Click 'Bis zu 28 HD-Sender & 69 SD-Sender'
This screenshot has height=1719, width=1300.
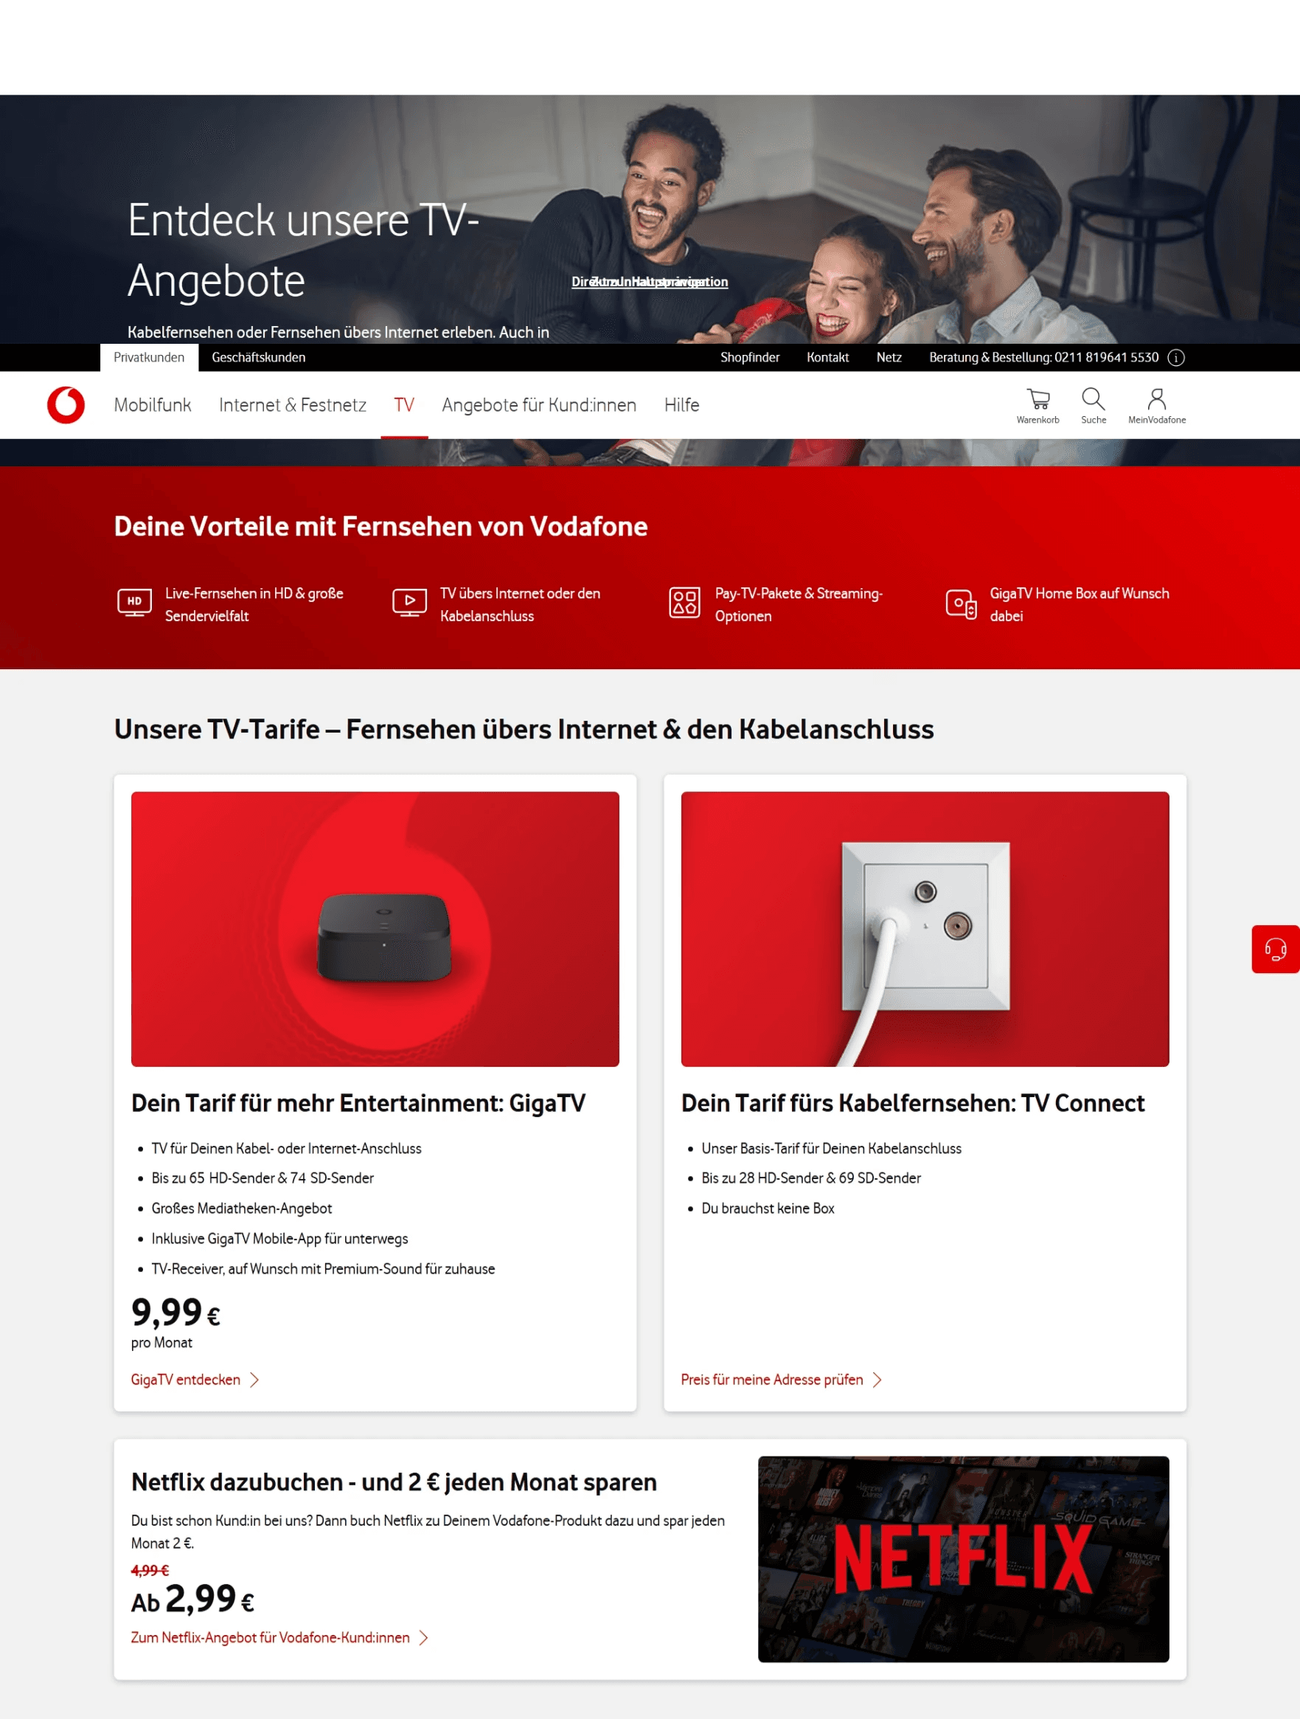pos(811,1178)
